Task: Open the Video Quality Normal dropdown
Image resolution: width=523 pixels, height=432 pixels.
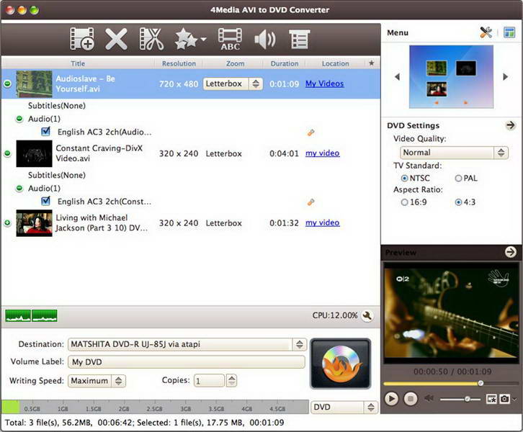Action: (454, 153)
